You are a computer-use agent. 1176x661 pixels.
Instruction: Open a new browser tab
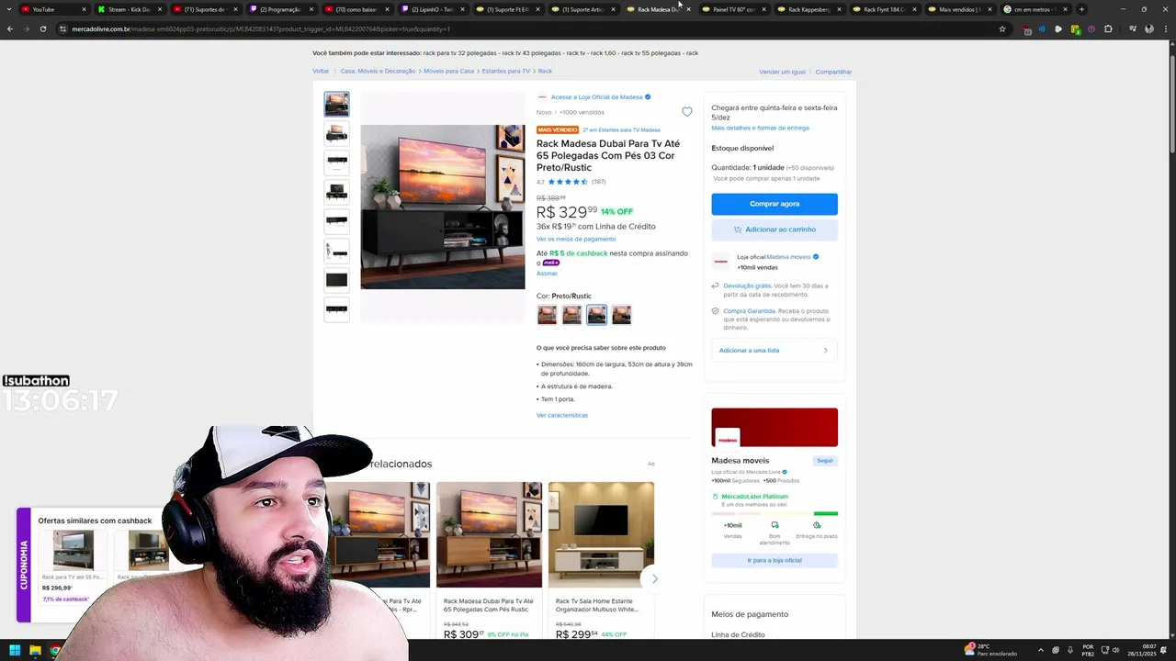[1081, 9]
